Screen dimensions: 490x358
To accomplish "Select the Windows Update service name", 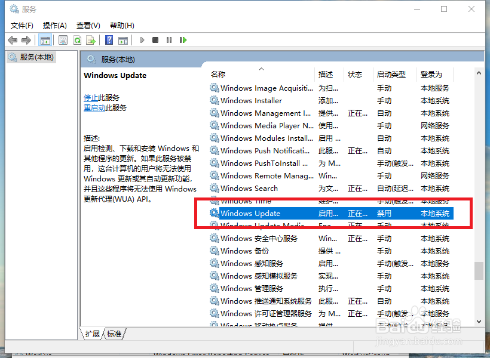I will point(250,214).
